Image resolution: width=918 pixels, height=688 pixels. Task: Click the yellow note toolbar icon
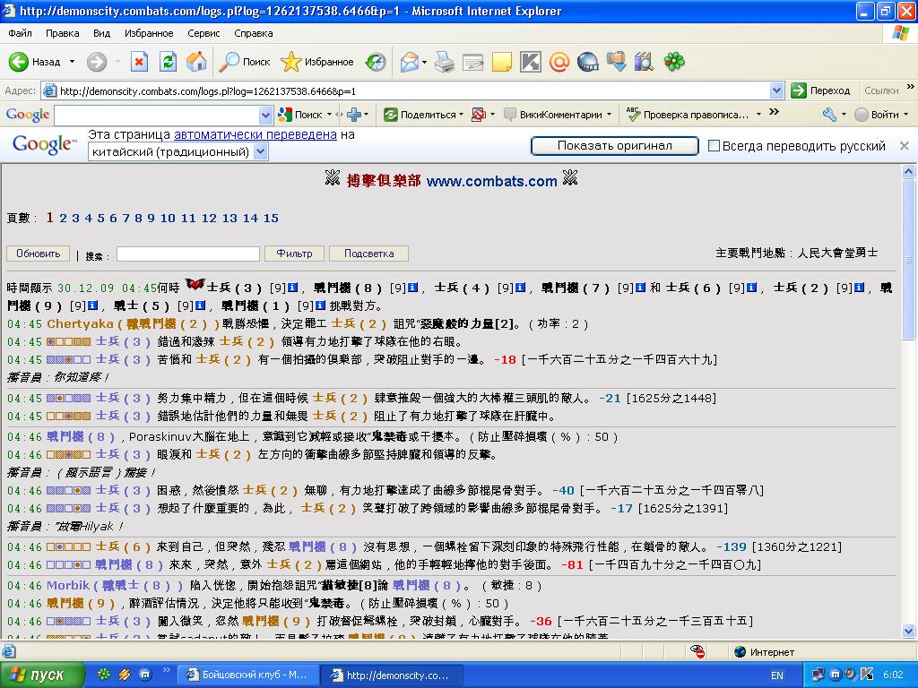pyautogui.click(x=502, y=62)
